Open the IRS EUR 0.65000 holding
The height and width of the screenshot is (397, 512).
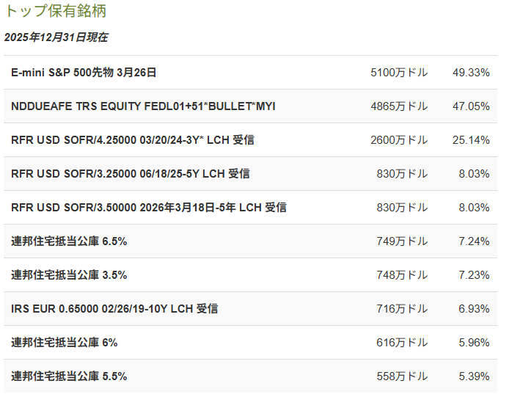click(x=114, y=309)
